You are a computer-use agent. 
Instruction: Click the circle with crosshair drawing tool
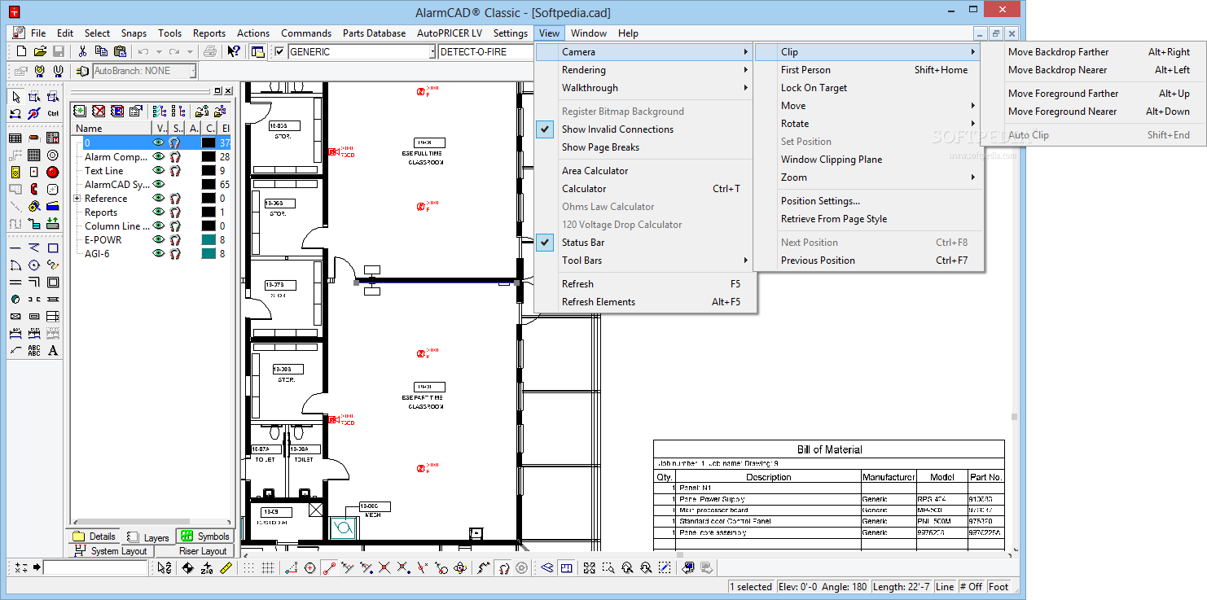tap(34, 265)
